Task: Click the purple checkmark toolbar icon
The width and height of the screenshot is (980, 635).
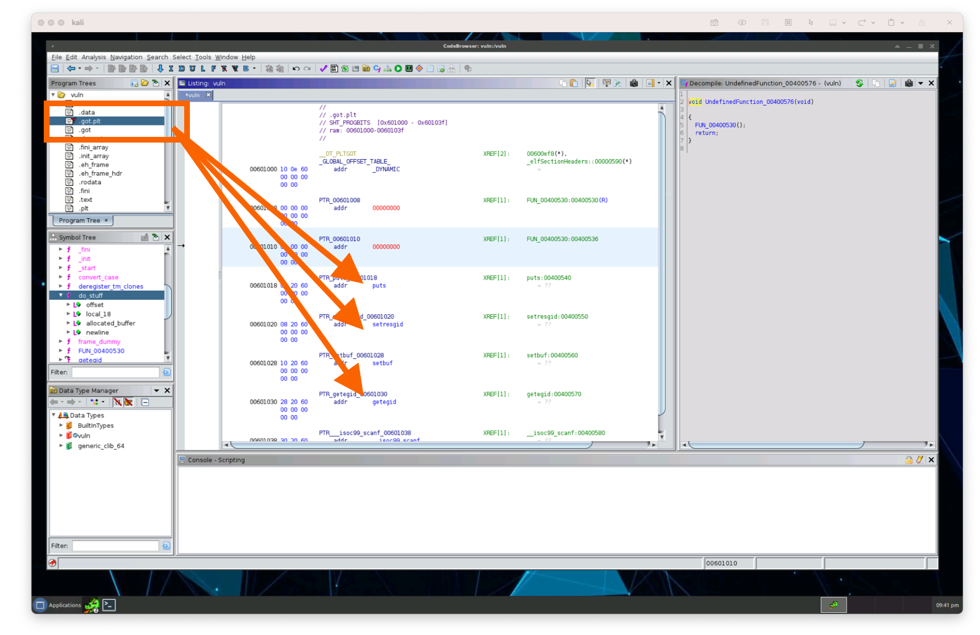Action: coord(323,69)
